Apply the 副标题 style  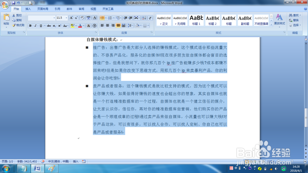click(245, 20)
